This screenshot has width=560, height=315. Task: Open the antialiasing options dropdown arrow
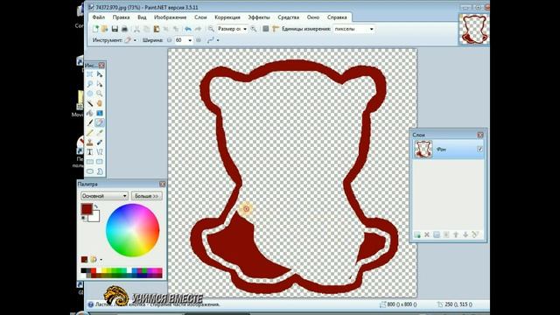coord(218,40)
